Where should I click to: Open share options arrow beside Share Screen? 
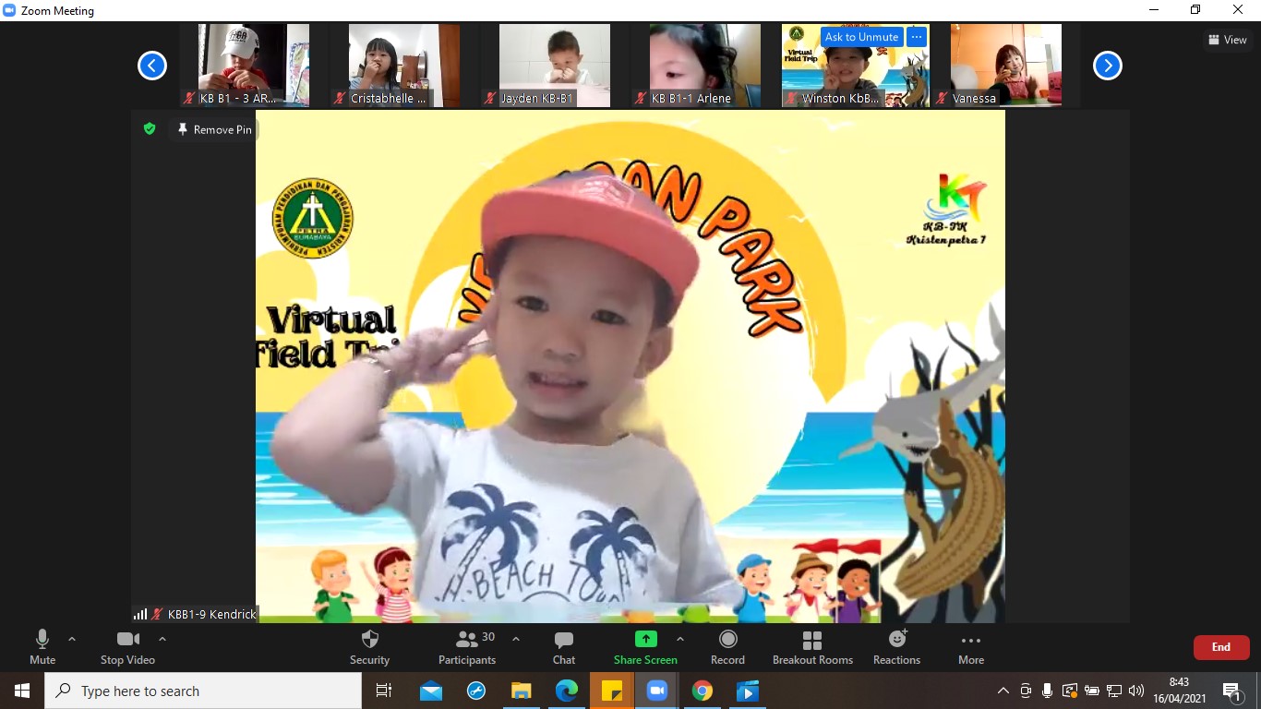click(x=680, y=639)
